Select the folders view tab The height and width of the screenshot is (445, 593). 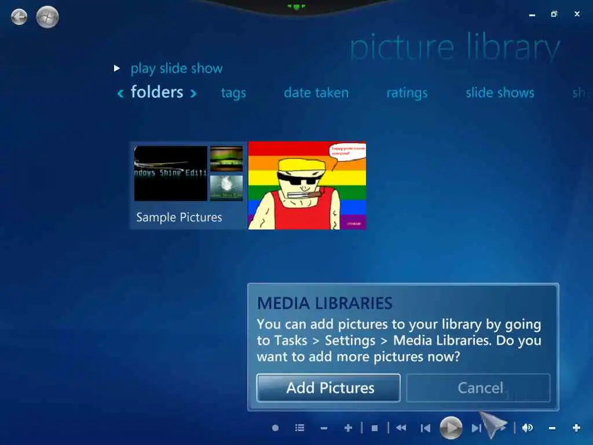[x=157, y=92]
